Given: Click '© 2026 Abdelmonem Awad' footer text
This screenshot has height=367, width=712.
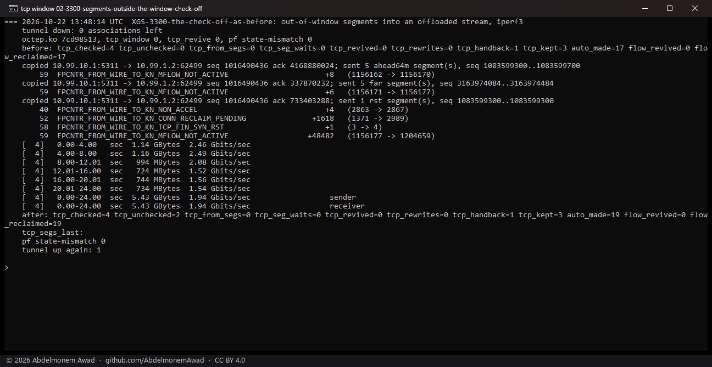Looking at the screenshot, I should [51, 360].
